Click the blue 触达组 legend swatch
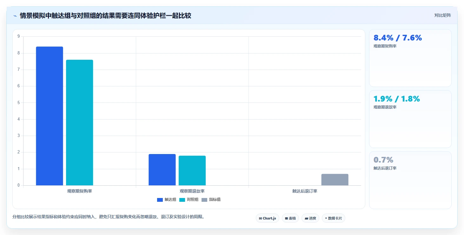Screen dimensions: 464x235 point(160,200)
